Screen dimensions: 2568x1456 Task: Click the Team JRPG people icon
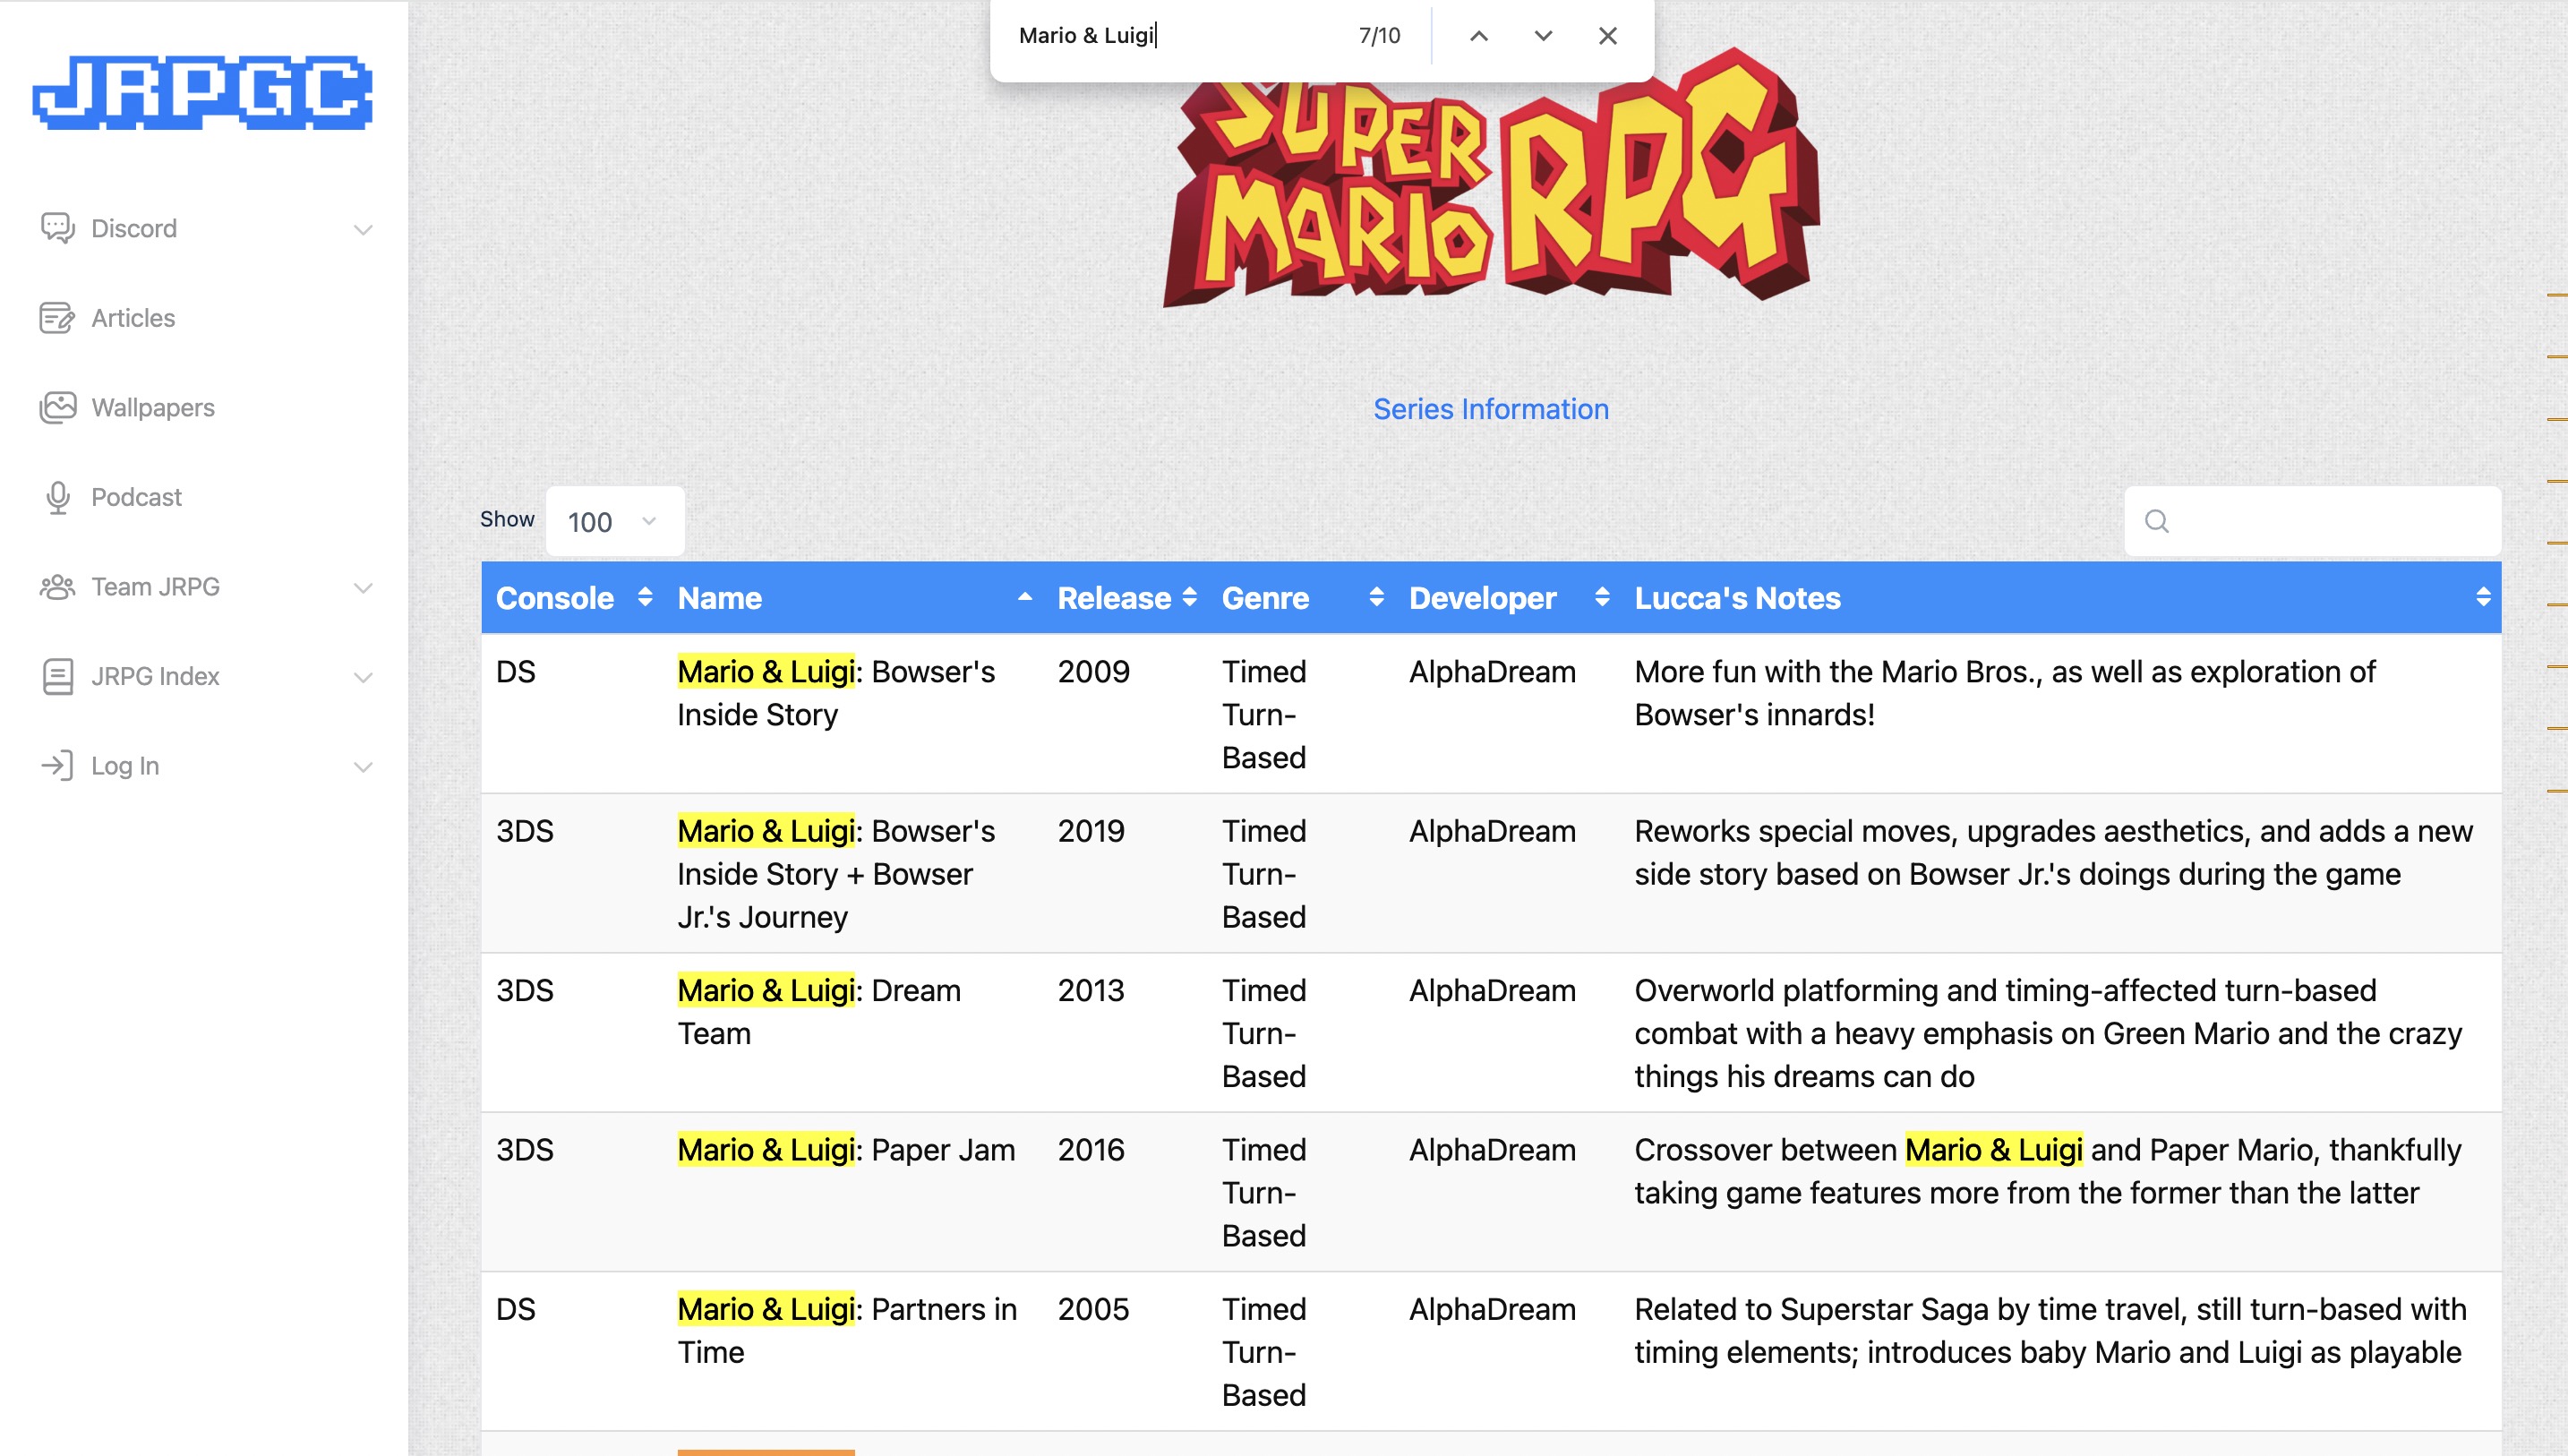pos(57,587)
